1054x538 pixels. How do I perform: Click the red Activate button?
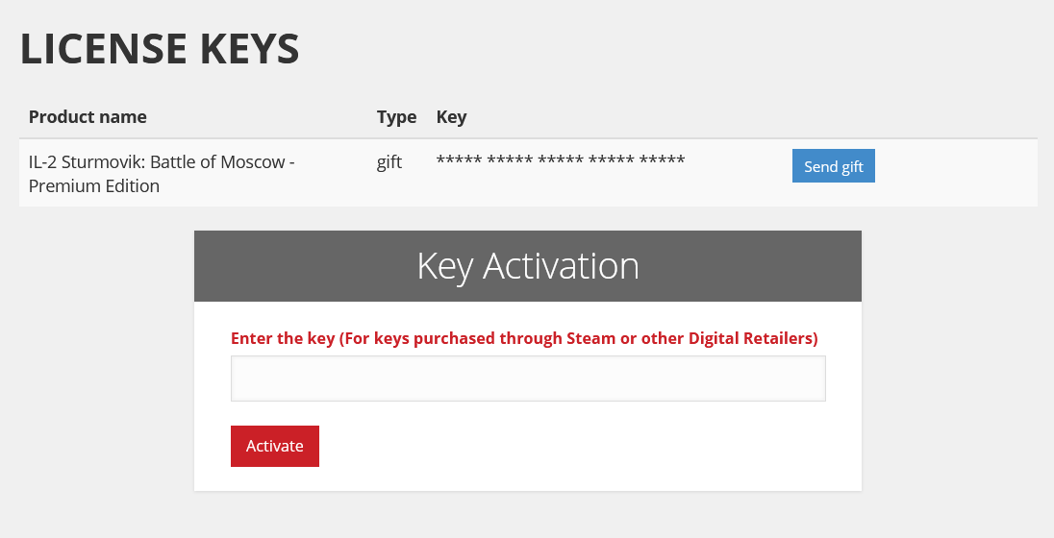[x=275, y=446]
